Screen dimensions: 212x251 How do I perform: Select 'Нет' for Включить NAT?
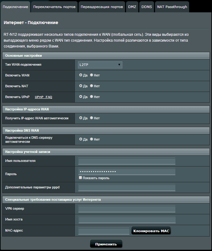click(x=92, y=86)
